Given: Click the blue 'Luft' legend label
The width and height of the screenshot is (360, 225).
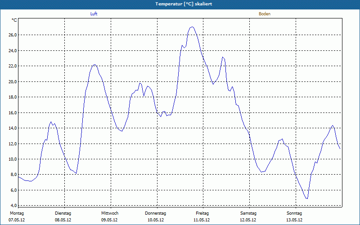Looking at the screenshot, I should pyautogui.click(x=94, y=14).
